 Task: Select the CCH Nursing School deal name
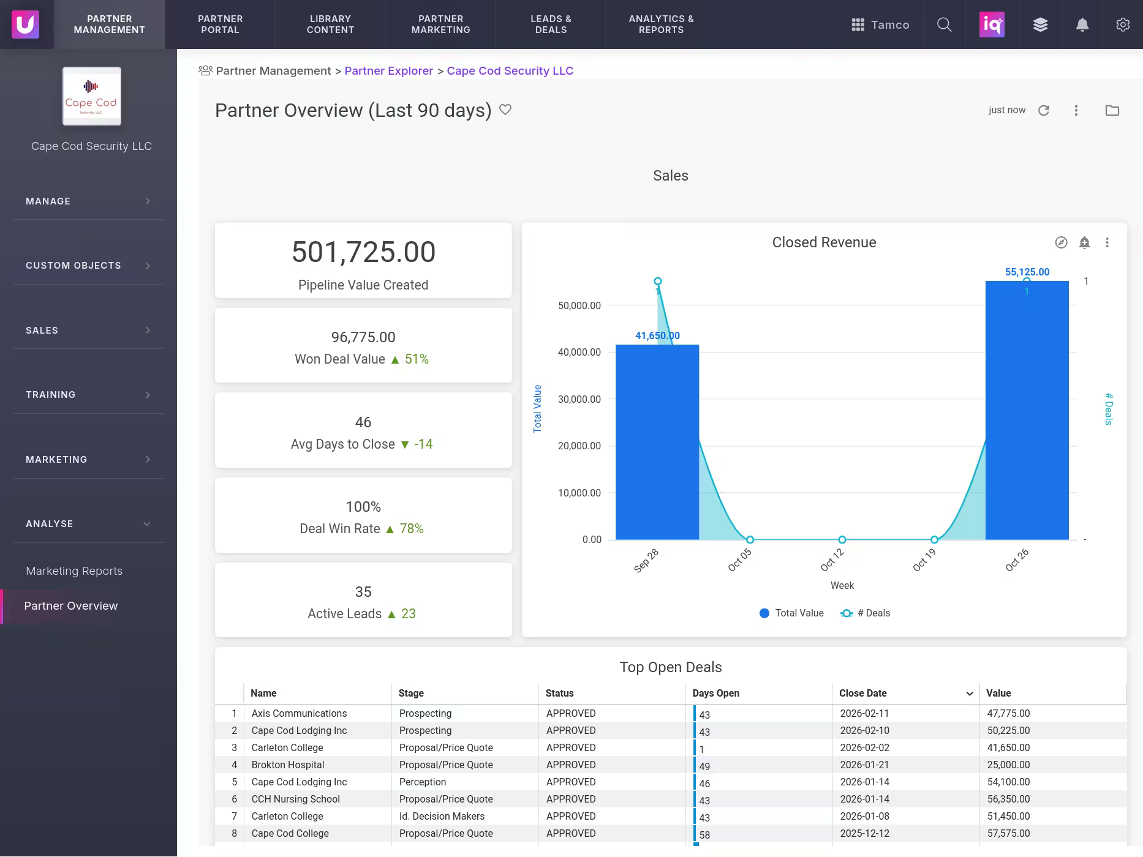(x=295, y=799)
